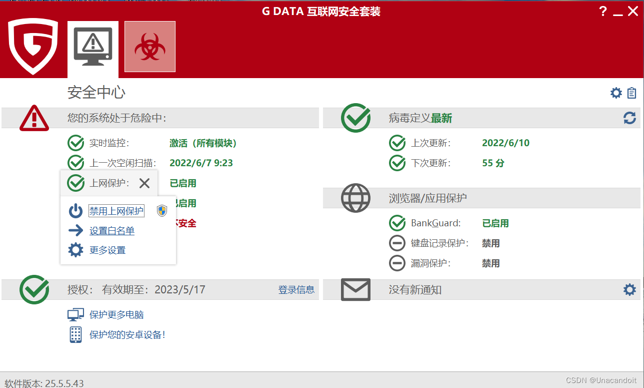Click the power icon beside 禁用上网保护

click(x=75, y=211)
